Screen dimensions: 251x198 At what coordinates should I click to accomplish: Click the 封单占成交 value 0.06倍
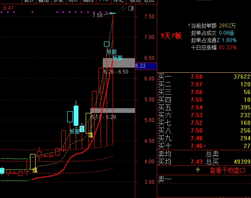click(226, 33)
